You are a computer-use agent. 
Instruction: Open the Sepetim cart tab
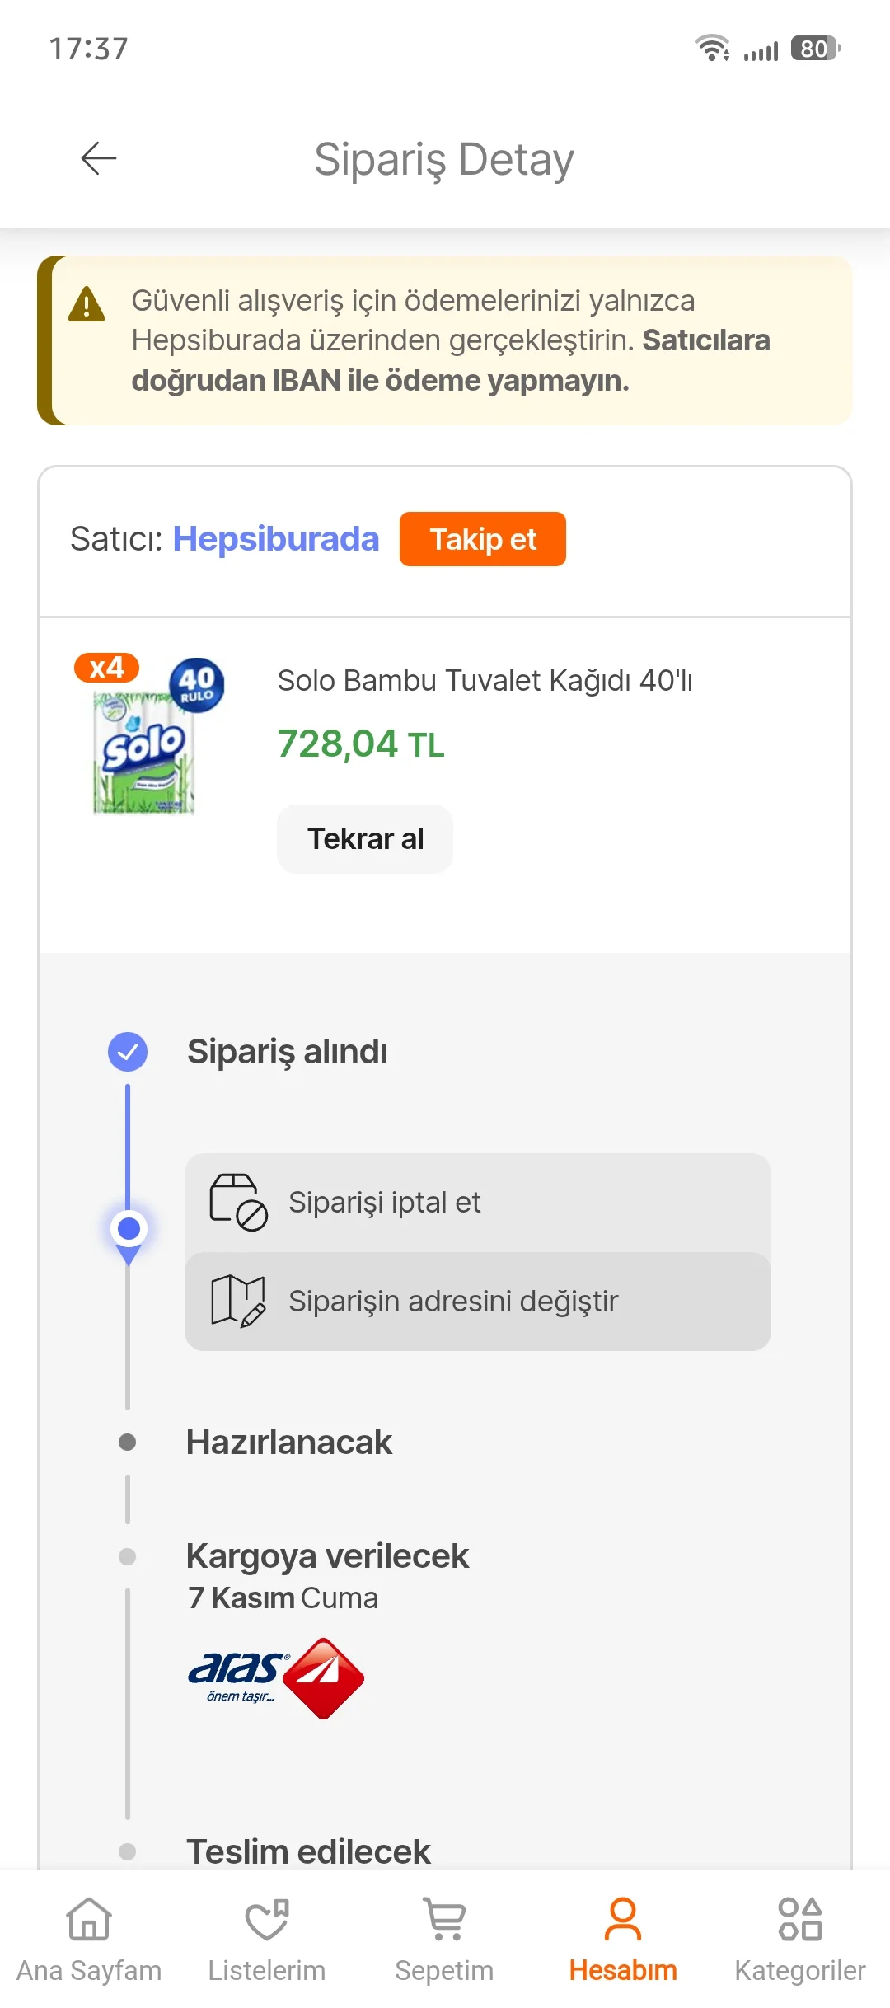(445, 1937)
